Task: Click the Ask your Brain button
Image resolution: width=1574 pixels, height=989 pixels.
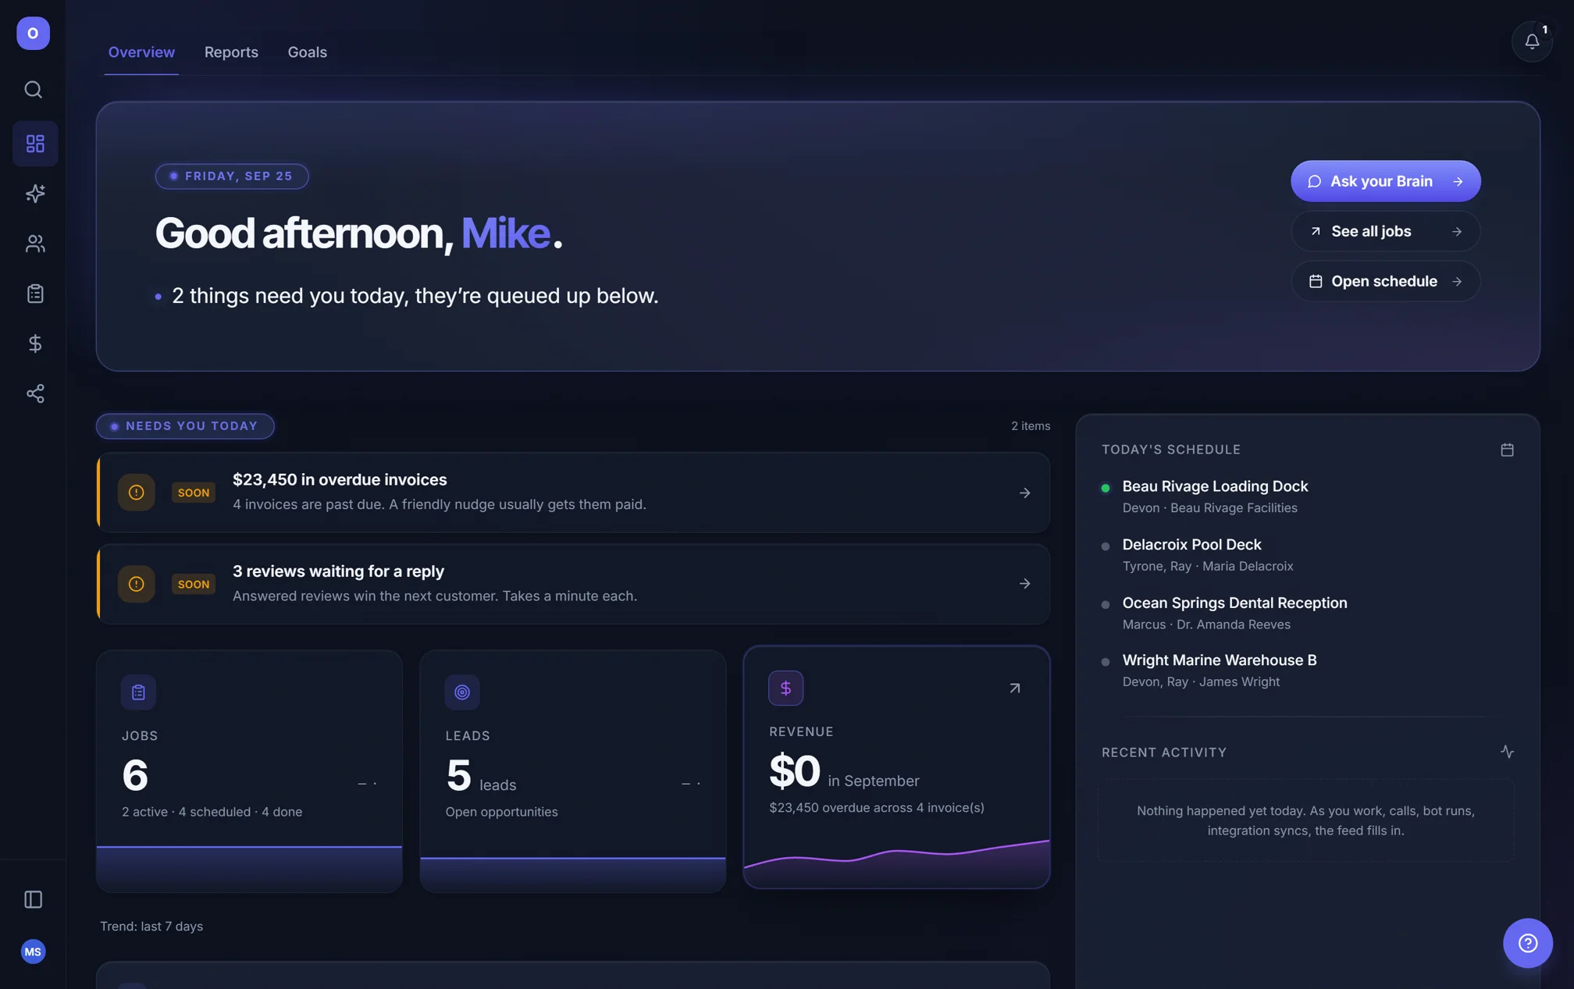Action: click(1385, 181)
